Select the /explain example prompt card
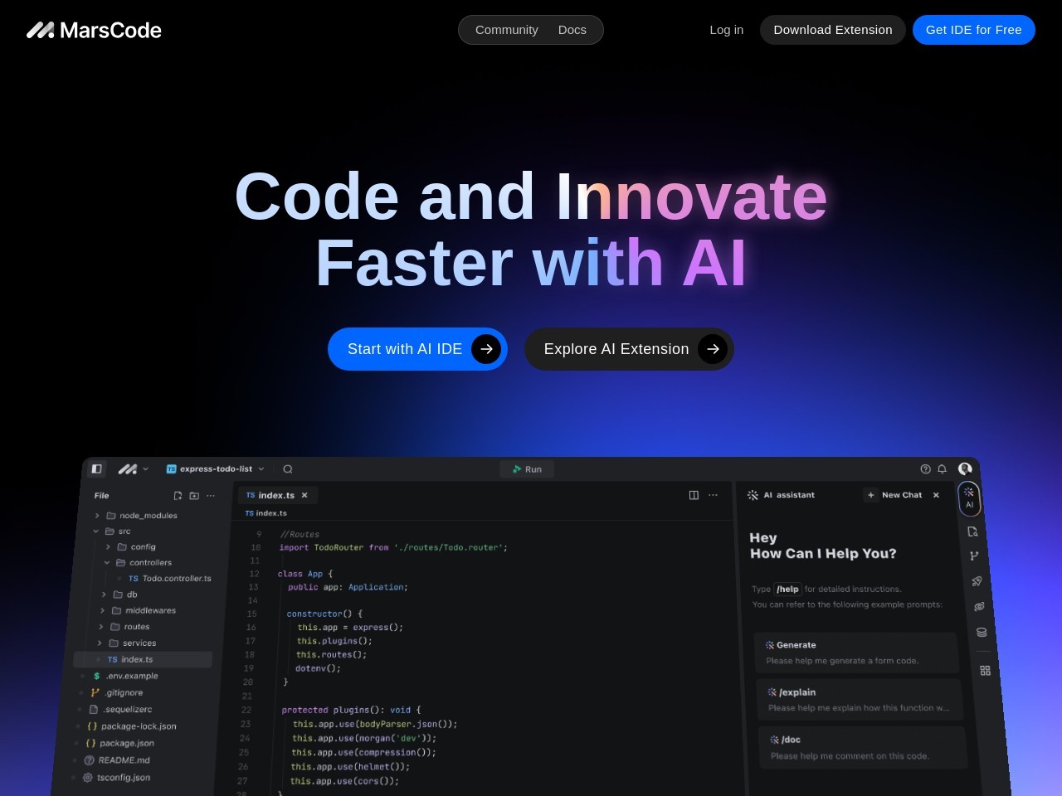The height and width of the screenshot is (796, 1062). (x=859, y=700)
